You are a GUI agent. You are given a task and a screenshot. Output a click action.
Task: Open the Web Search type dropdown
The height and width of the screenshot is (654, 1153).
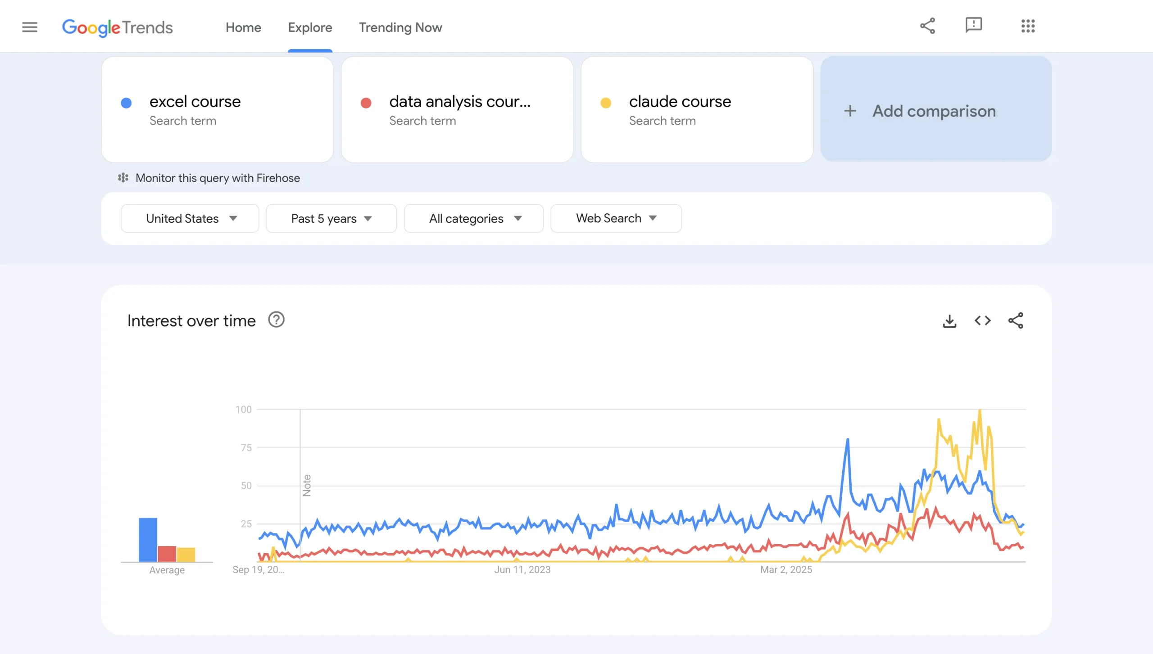pyautogui.click(x=616, y=218)
